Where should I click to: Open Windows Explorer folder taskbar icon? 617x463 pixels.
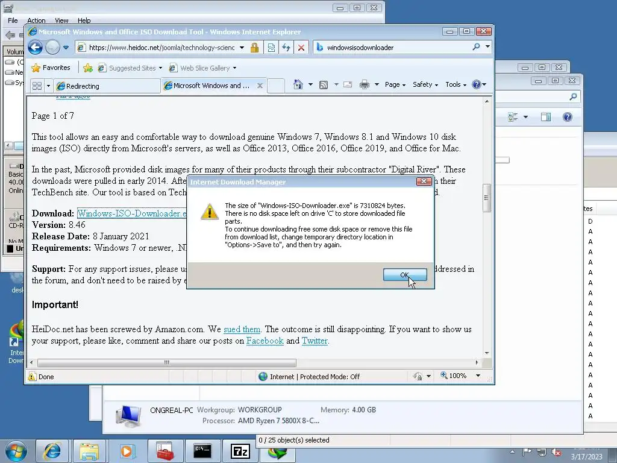coord(89,451)
